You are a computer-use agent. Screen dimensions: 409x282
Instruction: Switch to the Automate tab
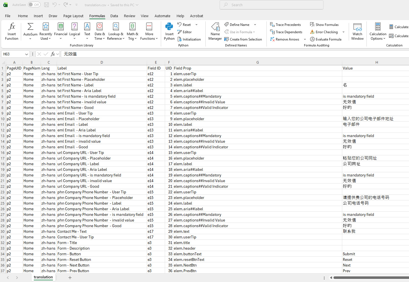point(162,16)
